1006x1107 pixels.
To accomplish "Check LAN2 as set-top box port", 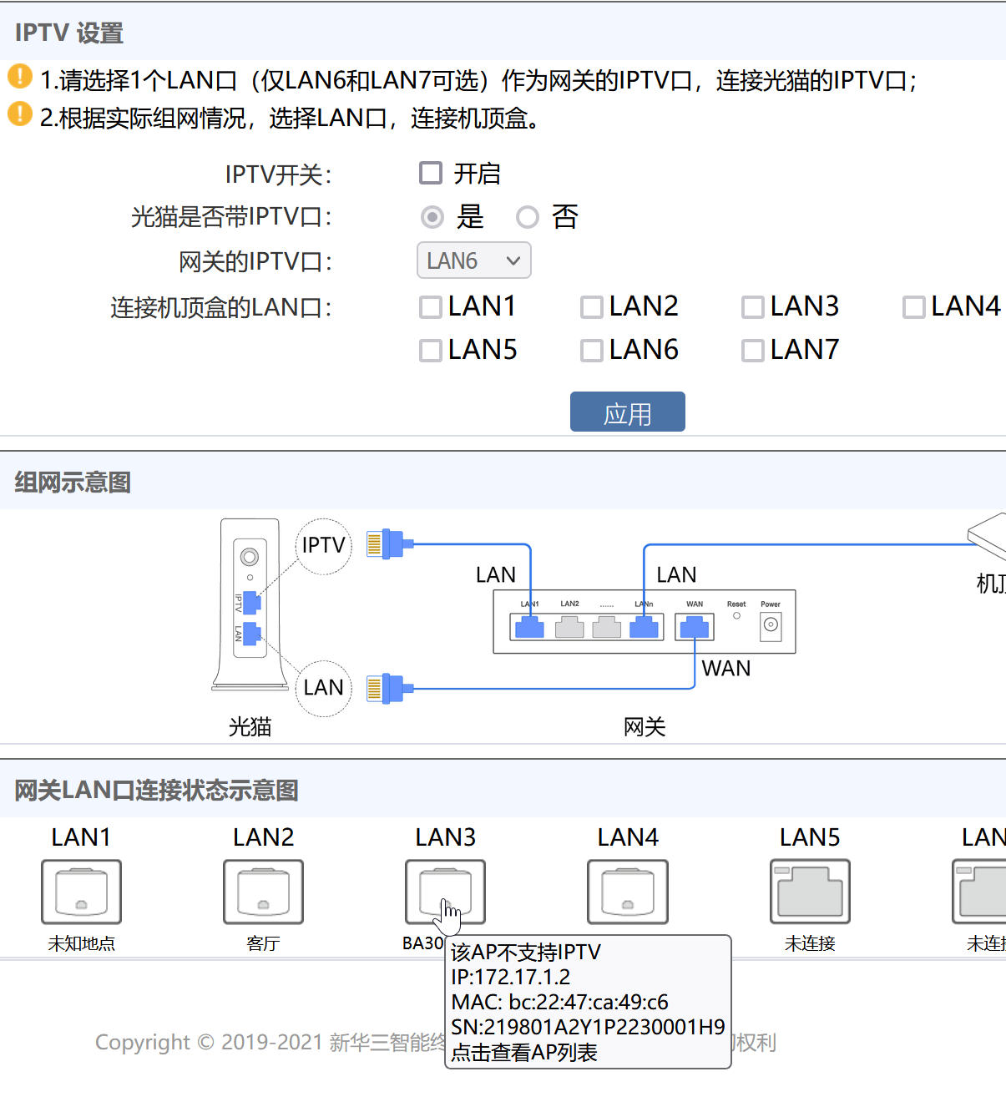I will click(x=592, y=307).
